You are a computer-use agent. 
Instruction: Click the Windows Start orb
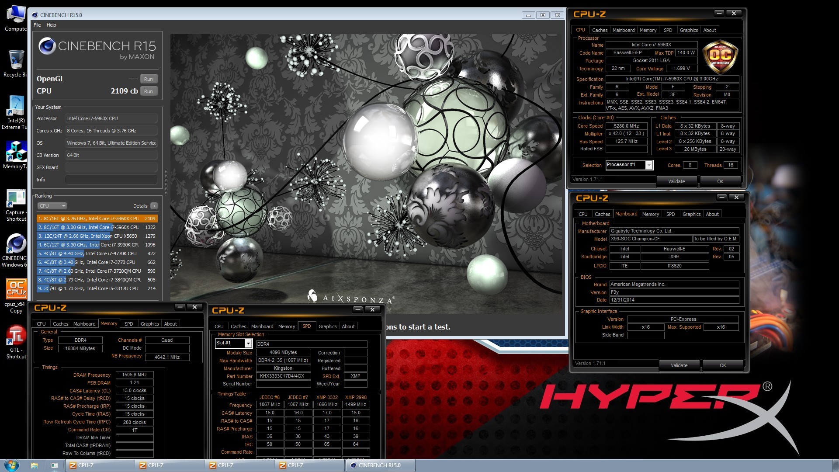tap(11, 465)
